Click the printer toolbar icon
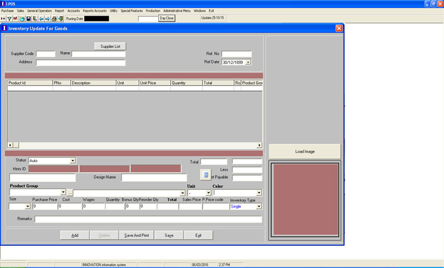Image resolution: width=444 pixels, height=268 pixels. pyautogui.click(x=54, y=19)
